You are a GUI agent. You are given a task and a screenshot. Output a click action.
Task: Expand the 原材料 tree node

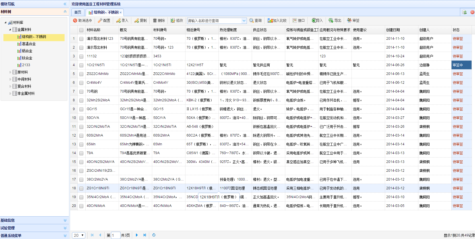pos(10,72)
